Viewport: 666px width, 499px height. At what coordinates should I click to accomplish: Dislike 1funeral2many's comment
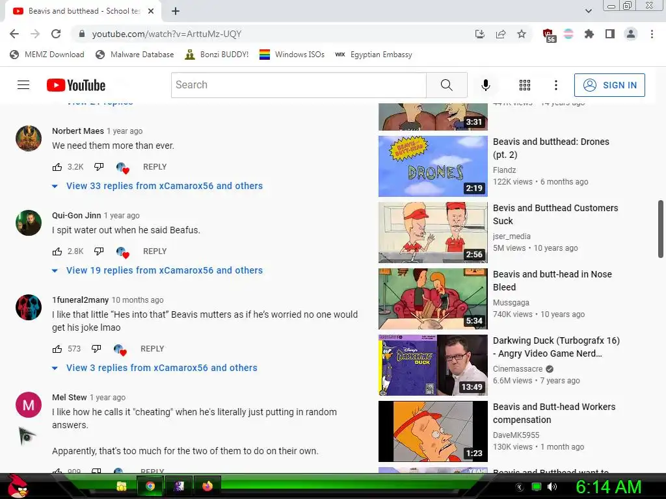(96, 349)
